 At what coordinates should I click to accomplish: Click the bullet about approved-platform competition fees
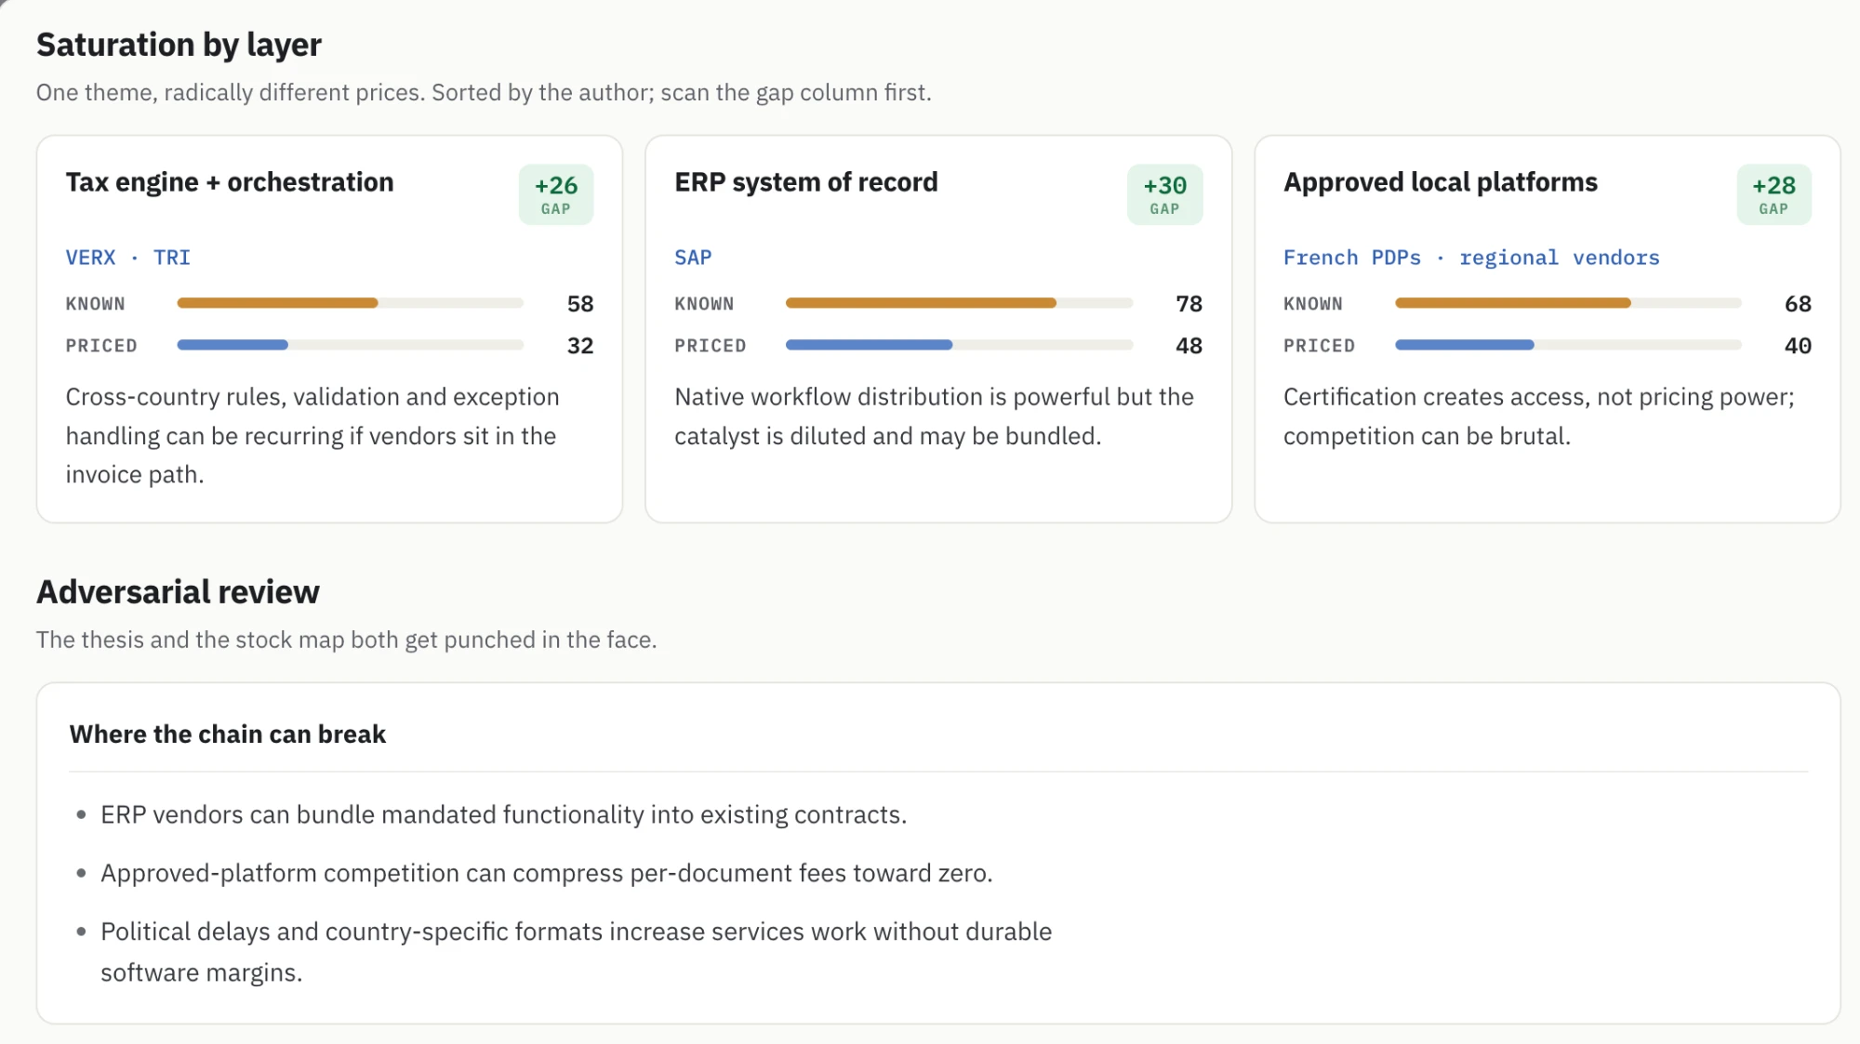point(547,874)
